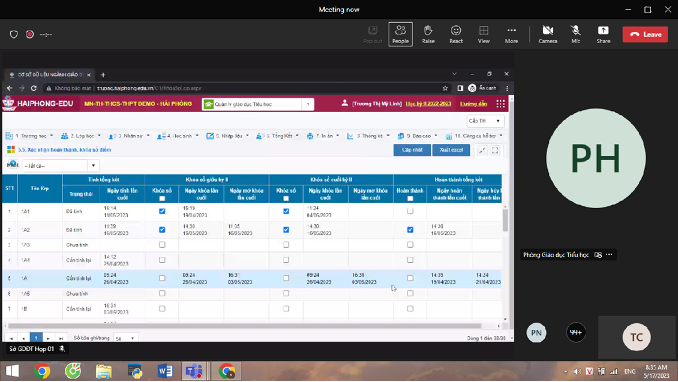
Task: Unmute the Mic
Action: point(575,34)
